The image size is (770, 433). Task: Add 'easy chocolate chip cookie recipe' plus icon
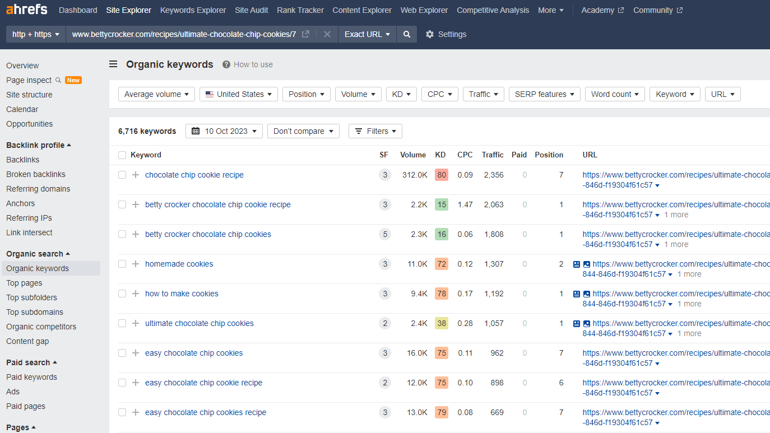pos(135,383)
